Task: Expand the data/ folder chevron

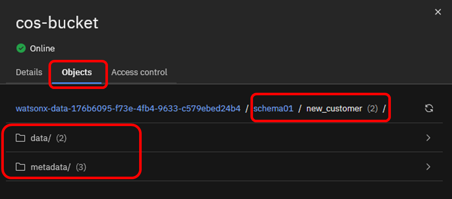Action: click(428, 138)
